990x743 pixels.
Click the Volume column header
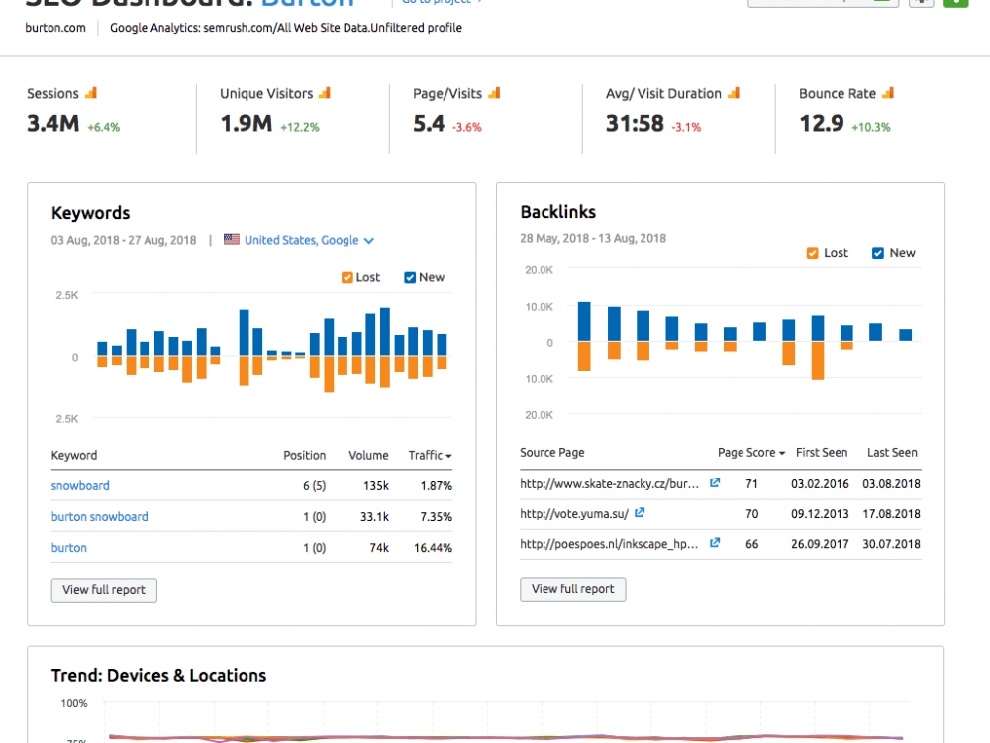(368, 455)
